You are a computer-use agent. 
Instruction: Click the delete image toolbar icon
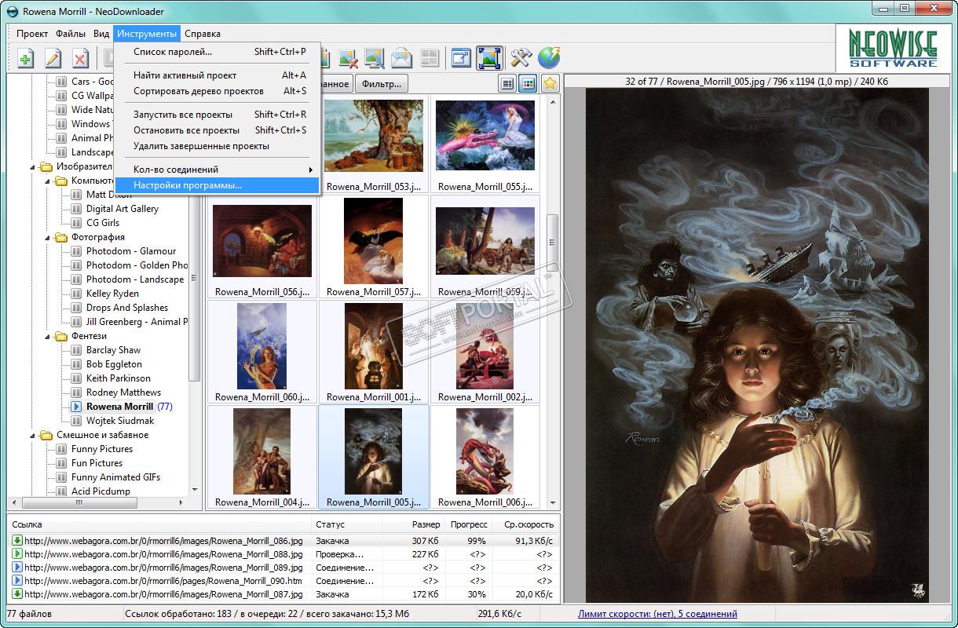(348, 58)
